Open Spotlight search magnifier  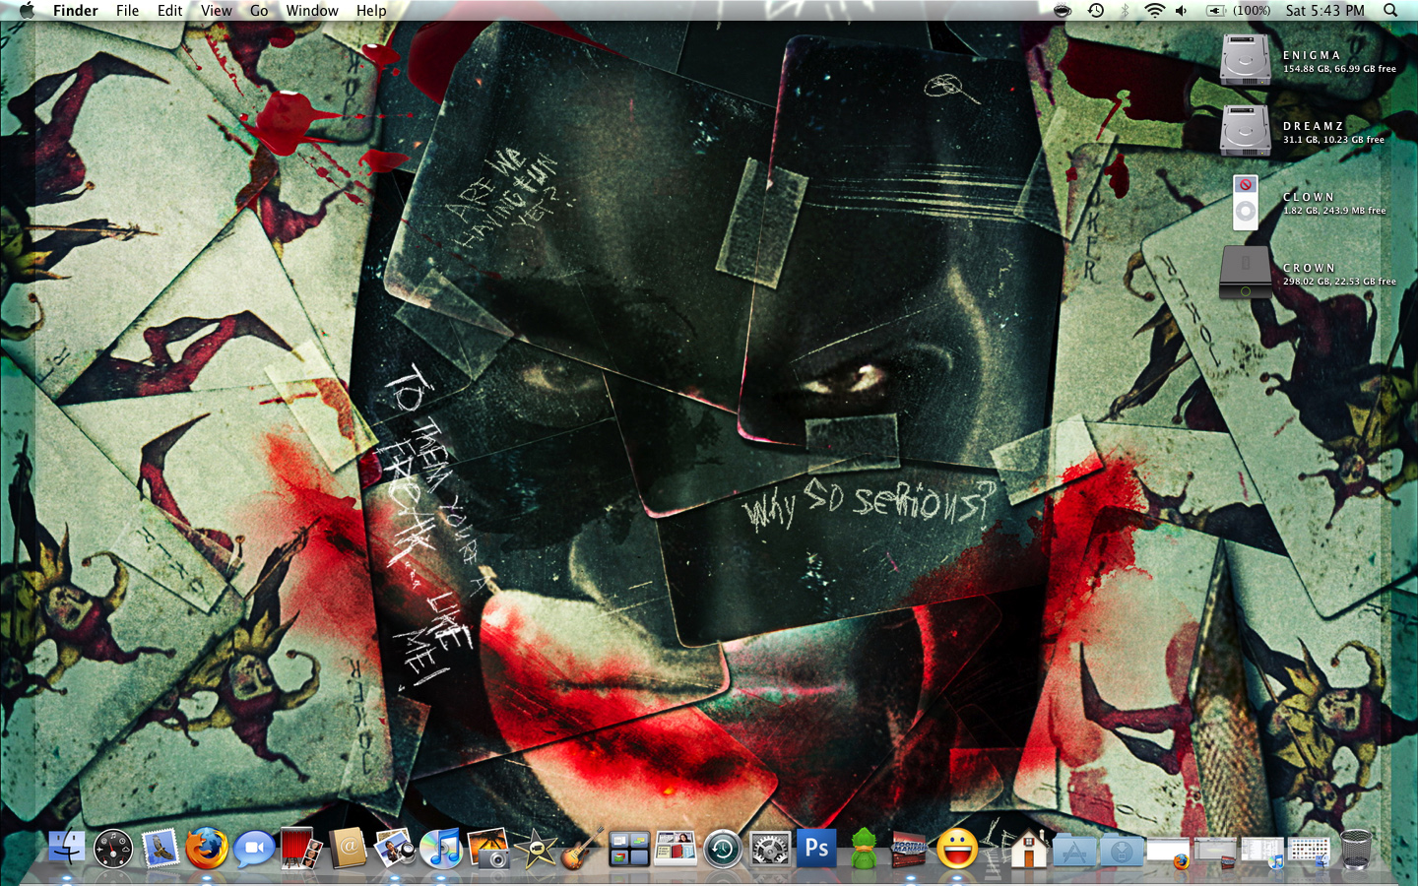click(x=1390, y=10)
